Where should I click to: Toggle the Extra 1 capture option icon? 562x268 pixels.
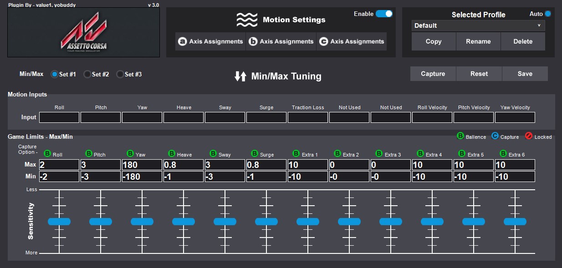pos(296,154)
